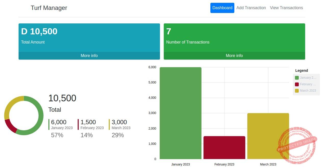Click More info under Total Amount

click(89, 55)
